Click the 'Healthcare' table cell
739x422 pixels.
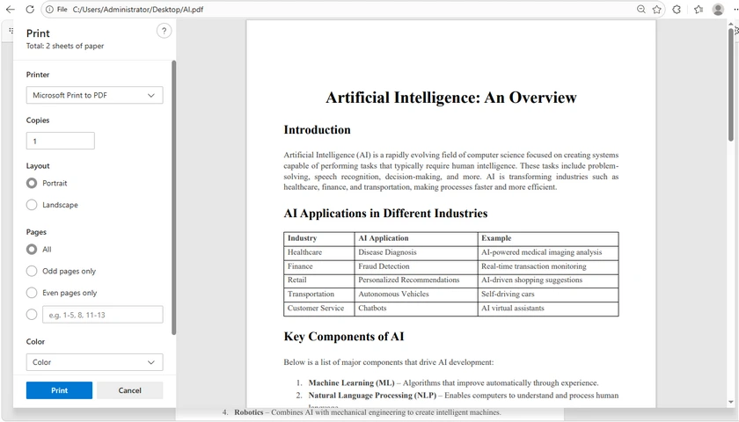click(x=319, y=252)
